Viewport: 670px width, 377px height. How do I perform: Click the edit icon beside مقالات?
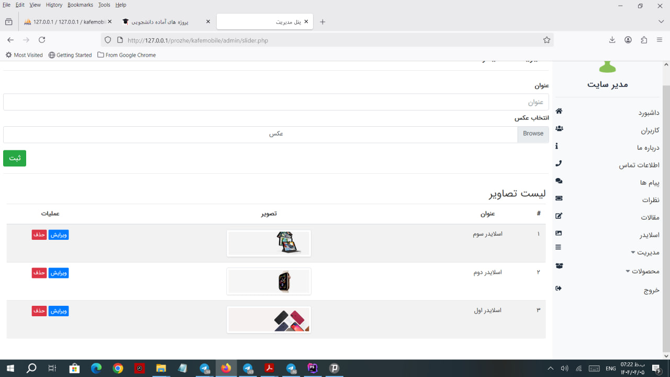click(x=559, y=216)
